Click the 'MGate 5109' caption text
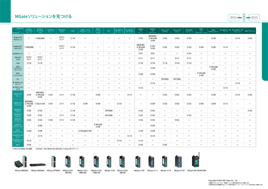Screen dimensions: 268x189 [139, 171]
